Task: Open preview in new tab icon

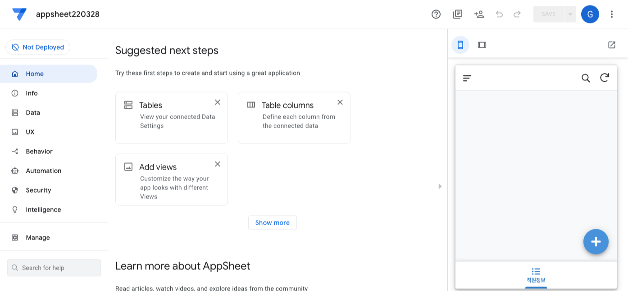Action: coord(612,45)
